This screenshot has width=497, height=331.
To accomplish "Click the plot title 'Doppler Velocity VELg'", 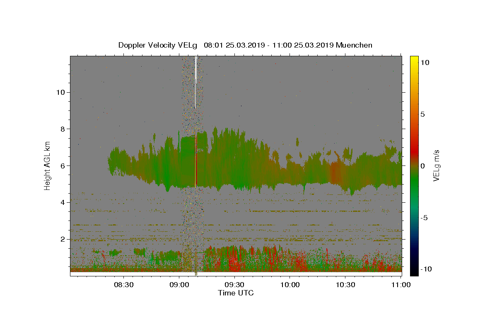I will tap(158, 45).
